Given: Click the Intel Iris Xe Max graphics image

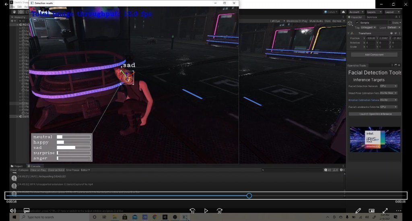Looking at the screenshot, I should click(x=375, y=140).
